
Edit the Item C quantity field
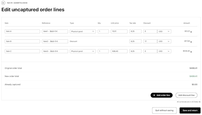point(103,51)
